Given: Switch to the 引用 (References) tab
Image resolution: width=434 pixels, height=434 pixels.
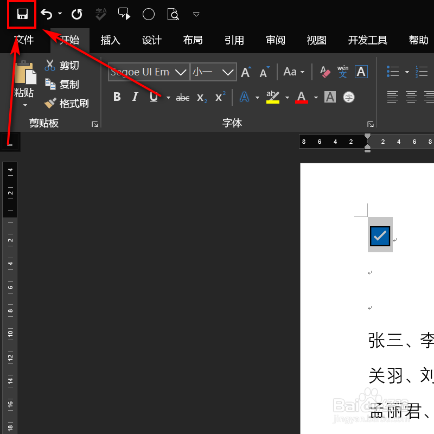Looking at the screenshot, I should coord(234,40).
